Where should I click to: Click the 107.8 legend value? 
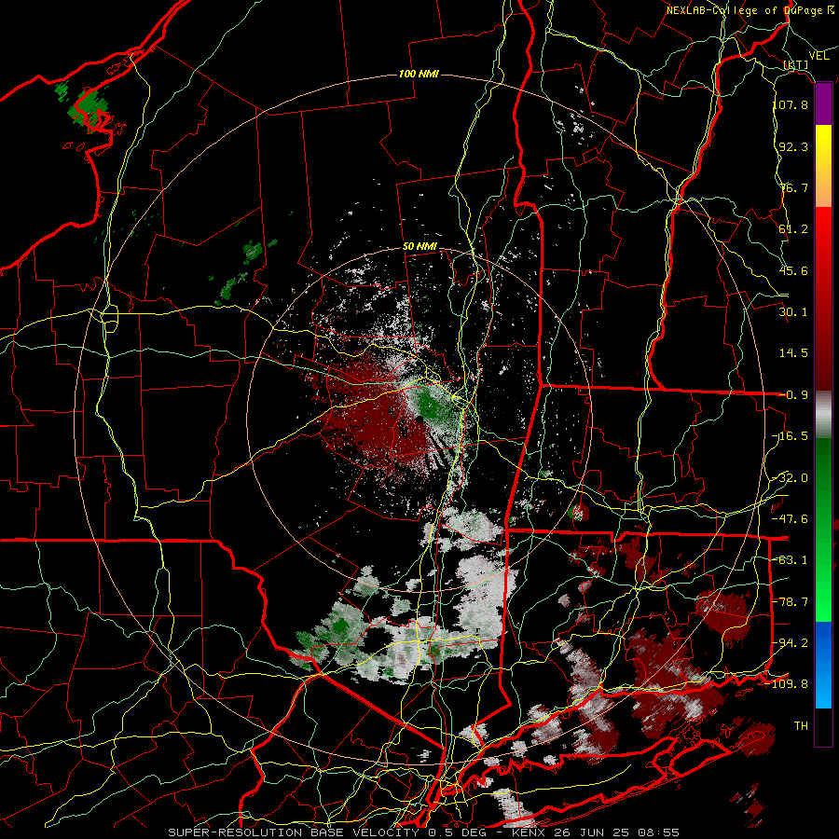[x=790, y=104]
